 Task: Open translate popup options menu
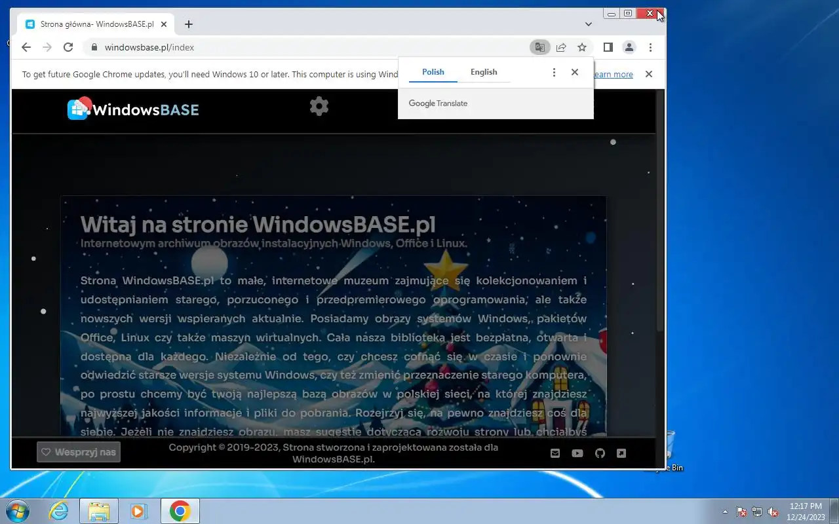pyautogui.click(x=554, y=72)
